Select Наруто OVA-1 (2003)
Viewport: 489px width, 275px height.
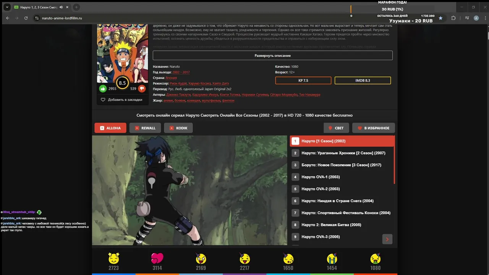(x=342, y=177)
